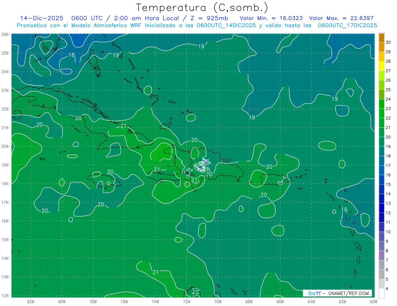Click the "30" label on the color scale
This screenshot has height=306, width=397.
click(388, 42)
